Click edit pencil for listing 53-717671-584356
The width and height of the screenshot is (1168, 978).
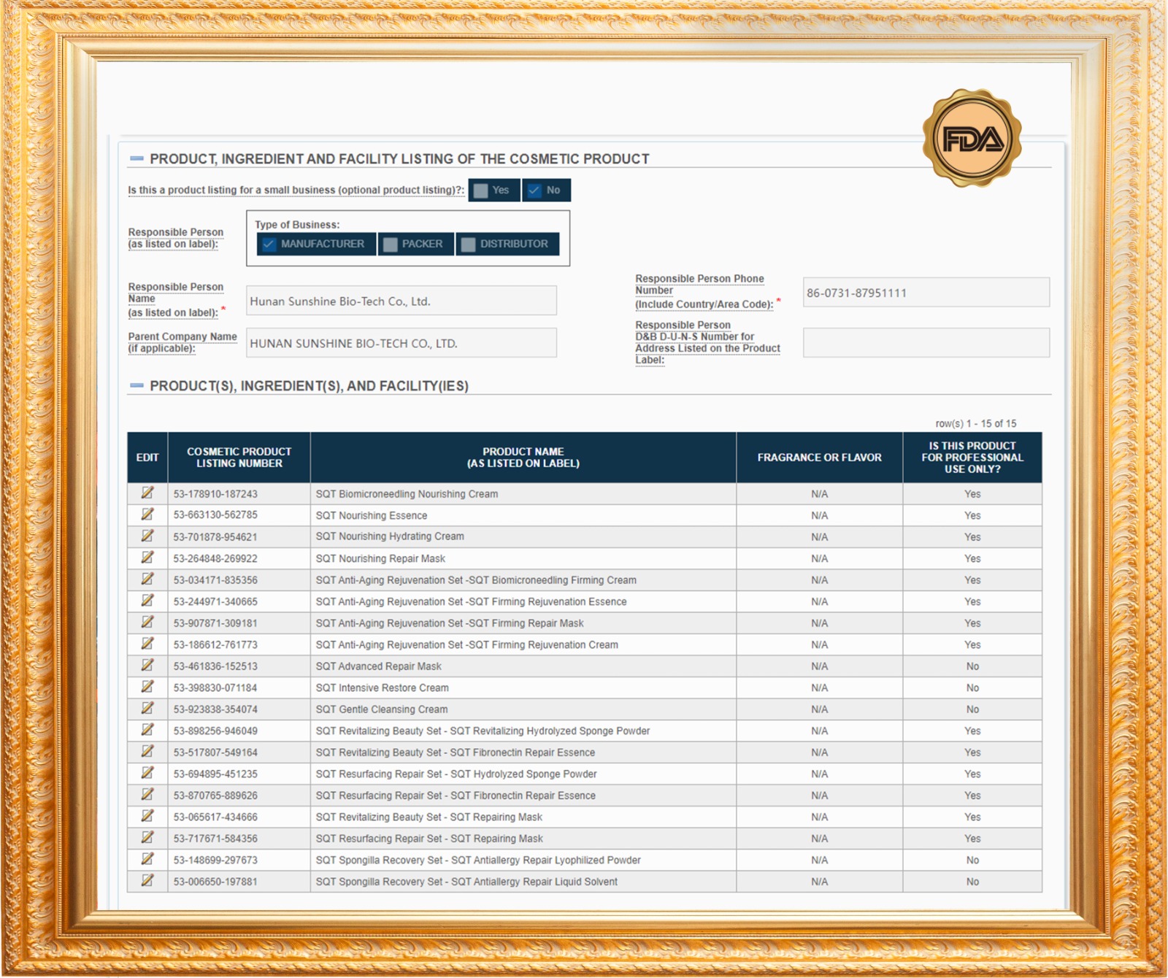coord(147,838)
